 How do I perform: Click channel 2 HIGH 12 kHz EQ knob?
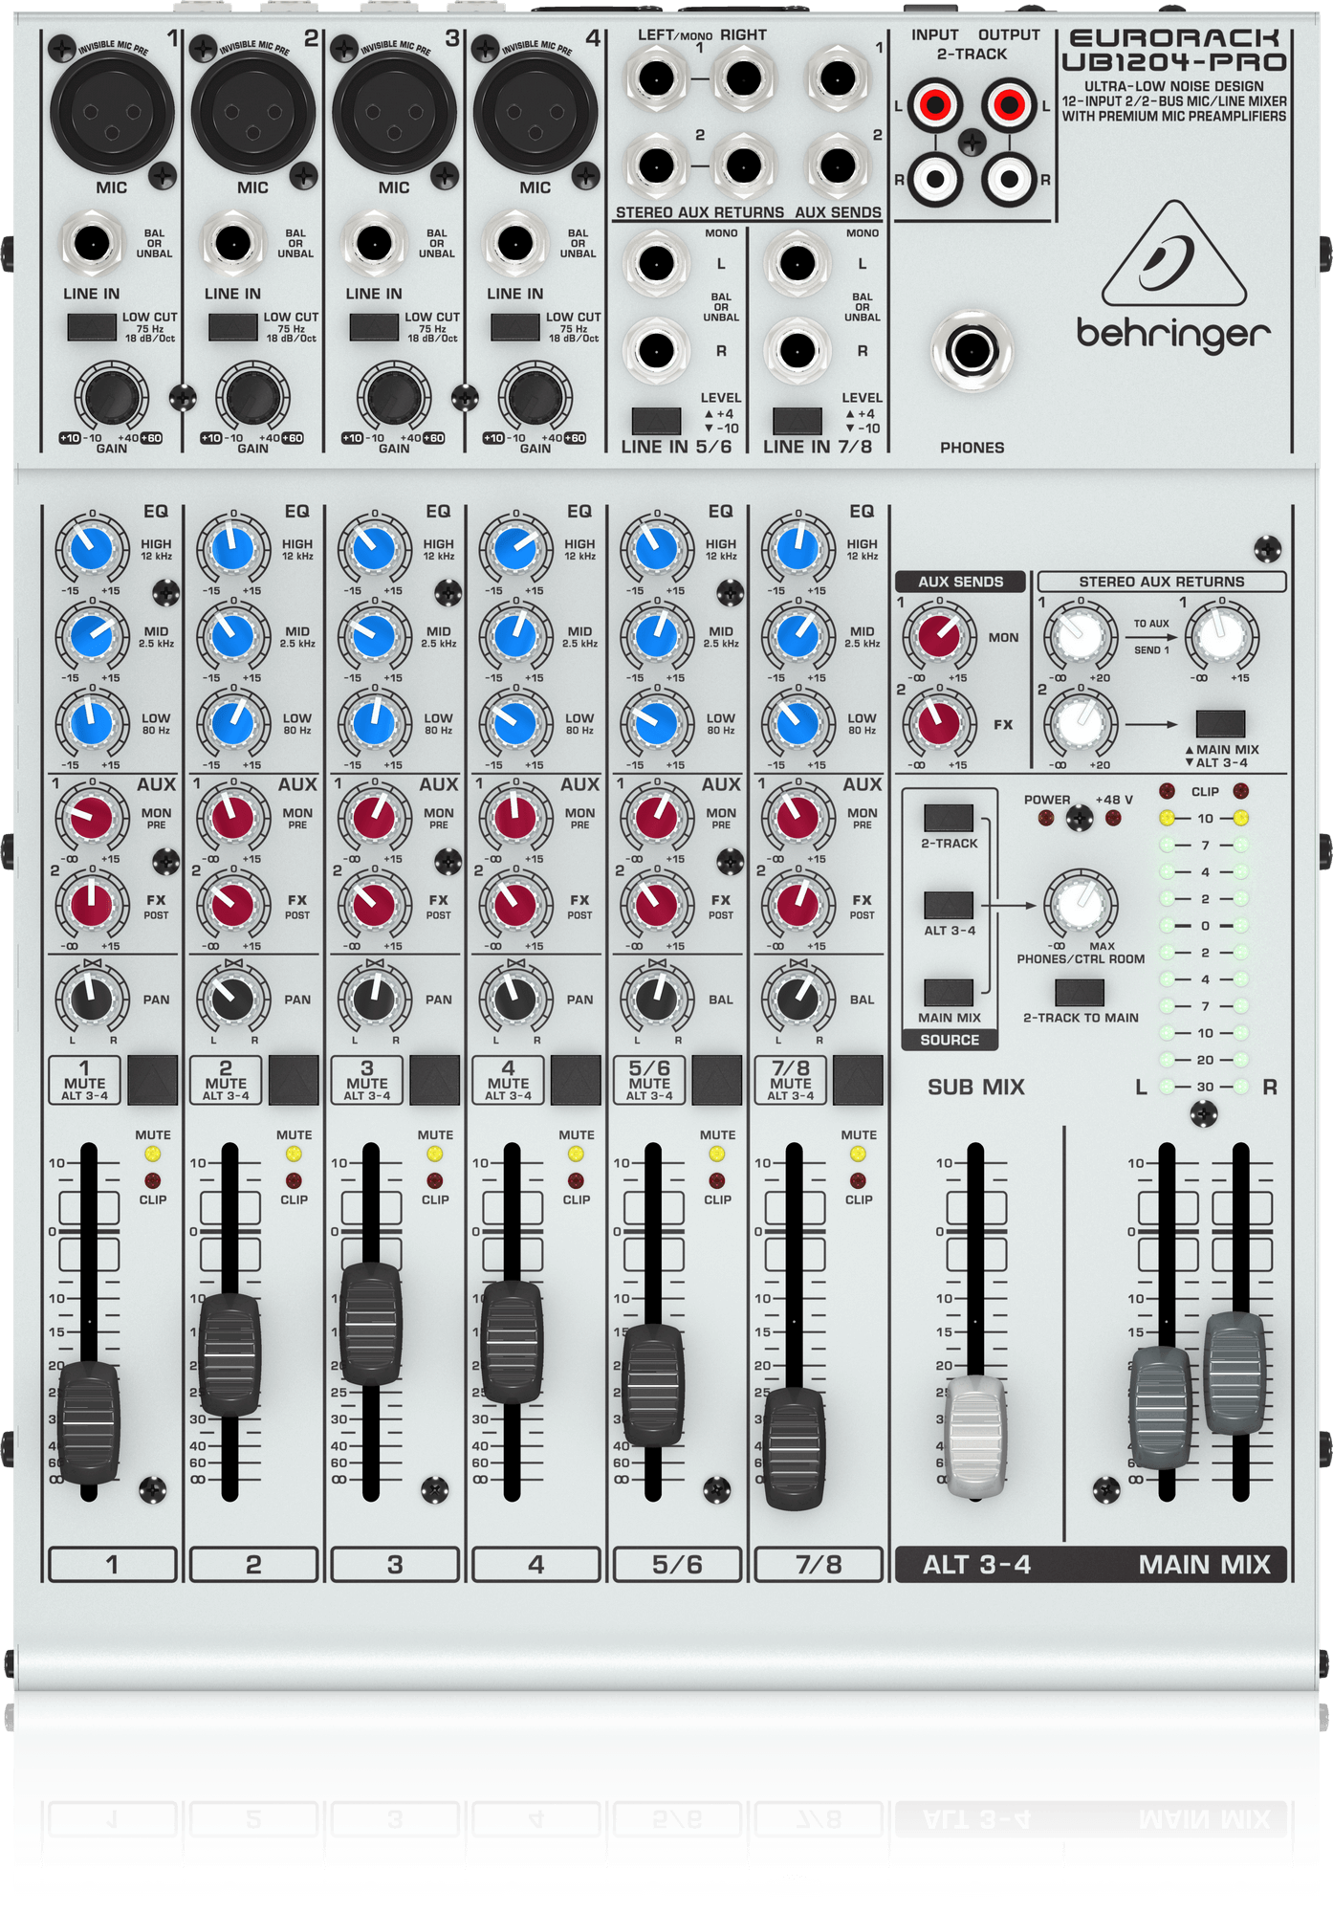point(232,549)
